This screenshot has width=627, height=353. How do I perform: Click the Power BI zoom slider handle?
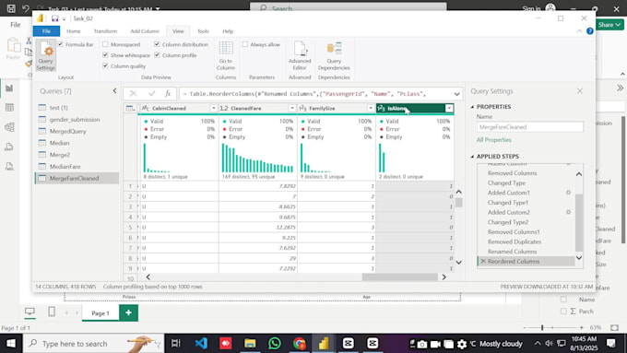pyautogui.click(x=542, y=327)
